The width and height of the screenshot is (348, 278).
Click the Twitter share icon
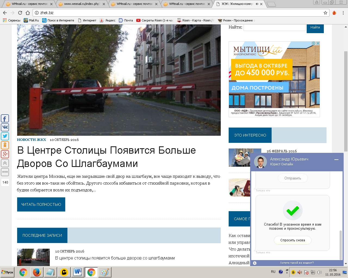pos(5,136)
